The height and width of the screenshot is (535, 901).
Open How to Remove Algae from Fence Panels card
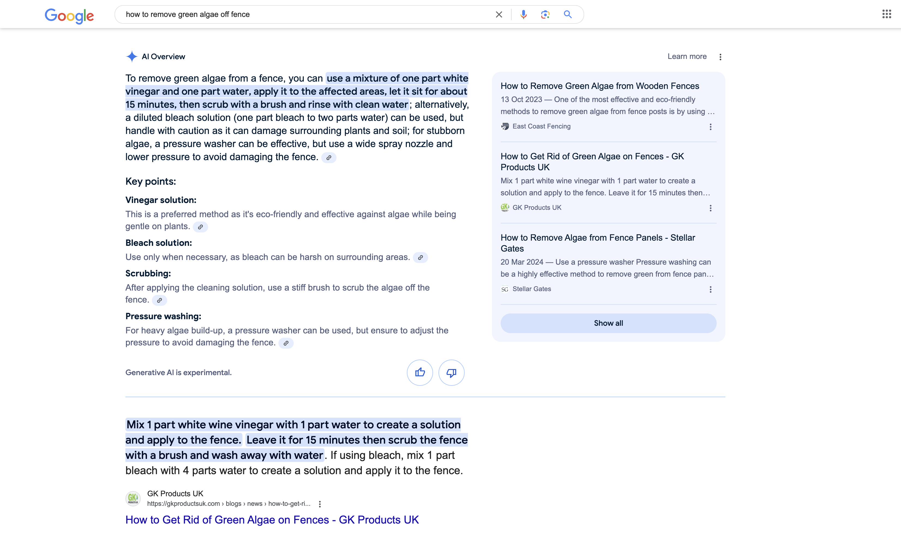tap(598, 243)
